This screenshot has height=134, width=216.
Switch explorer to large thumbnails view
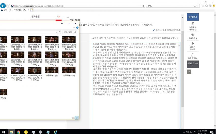(x=77, y=118)
